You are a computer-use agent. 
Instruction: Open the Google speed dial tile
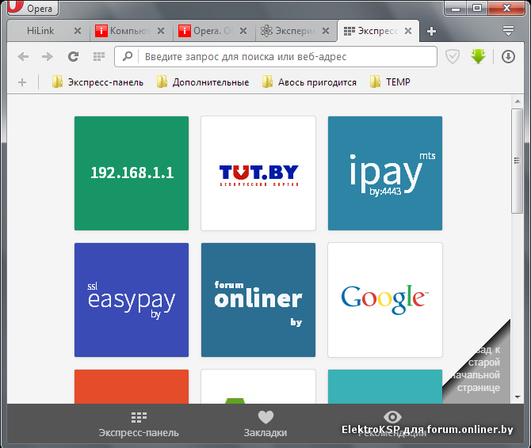click(385, 300)
